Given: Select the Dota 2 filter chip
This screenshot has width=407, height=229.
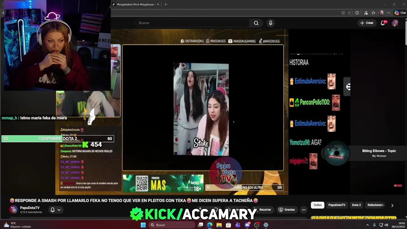Looking at the screenshot, I should 356,205.
